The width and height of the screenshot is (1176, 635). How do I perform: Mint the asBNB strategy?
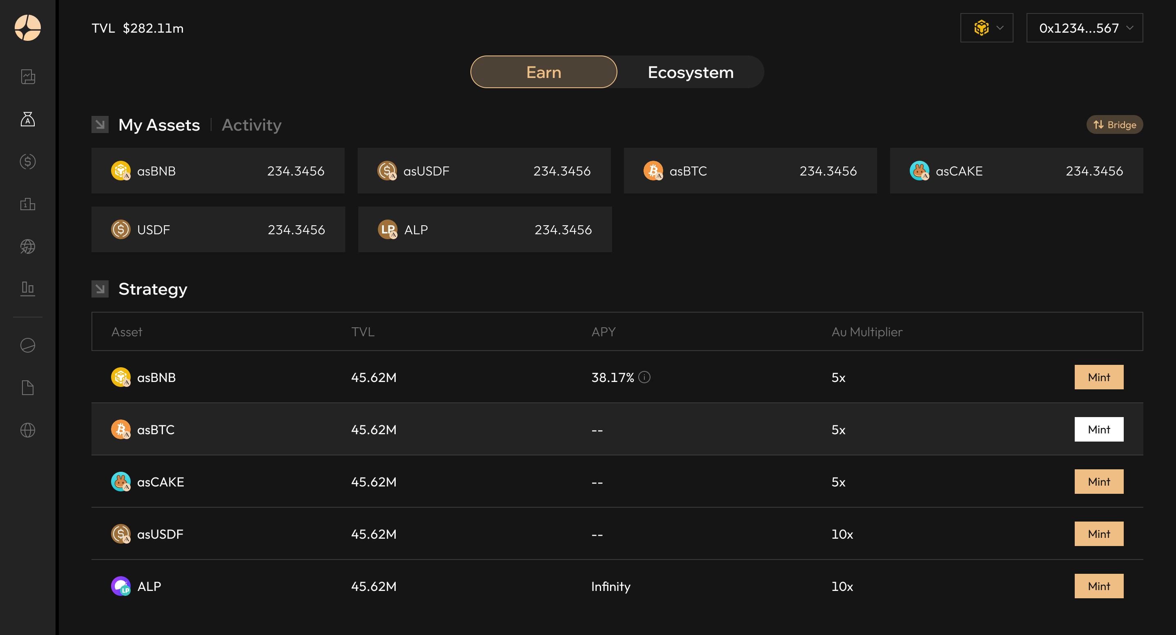click(x=1098, y=377)
